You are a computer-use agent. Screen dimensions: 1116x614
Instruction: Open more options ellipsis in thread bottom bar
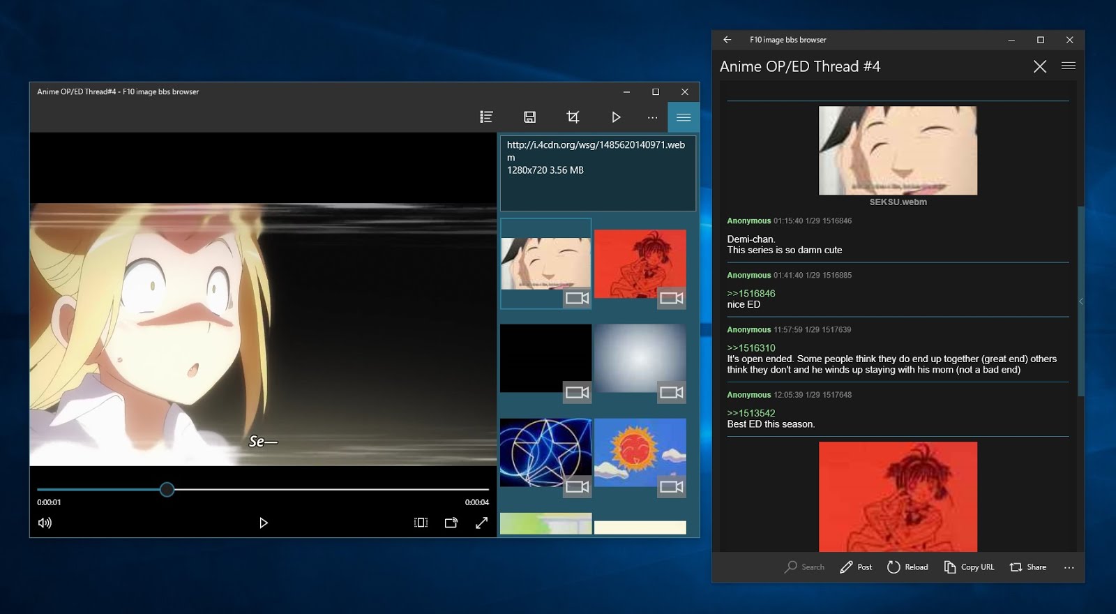(x=1069, y=567)
